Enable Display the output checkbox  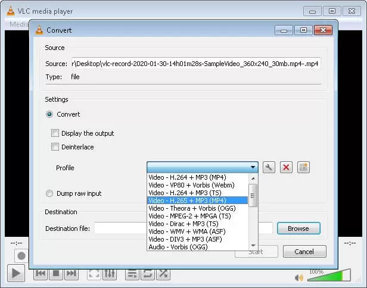[x=55, y=133]
